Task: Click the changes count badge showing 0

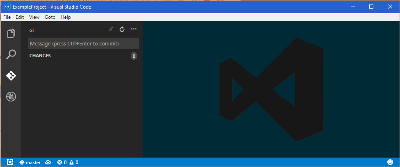Action: [x=134, y=56]
